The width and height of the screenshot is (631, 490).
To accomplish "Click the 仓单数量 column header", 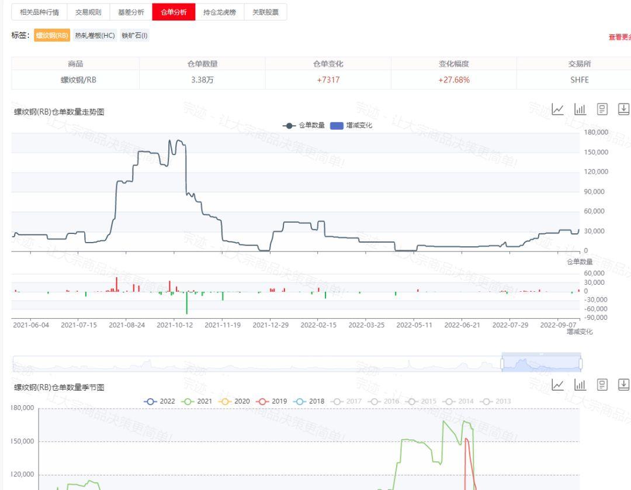I will tap(202, 64).
